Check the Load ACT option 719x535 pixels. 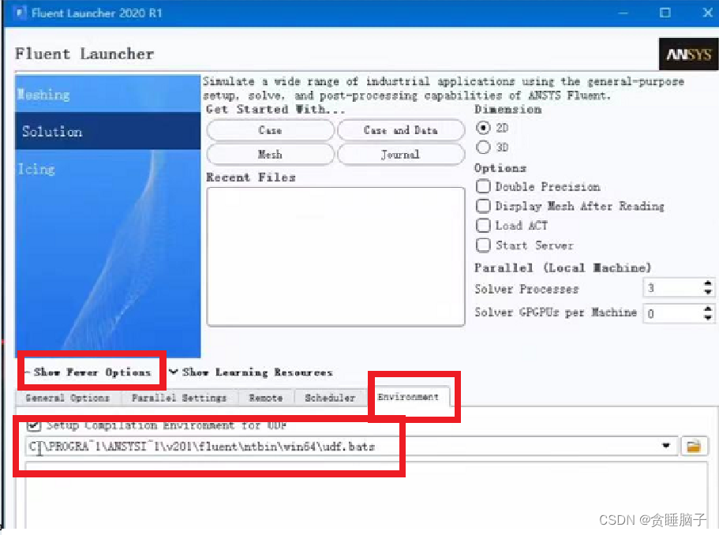coord(483,226)
